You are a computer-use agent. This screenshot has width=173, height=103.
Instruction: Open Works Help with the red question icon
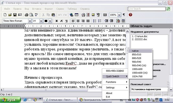pyautogui.click(x=130, y=15)
